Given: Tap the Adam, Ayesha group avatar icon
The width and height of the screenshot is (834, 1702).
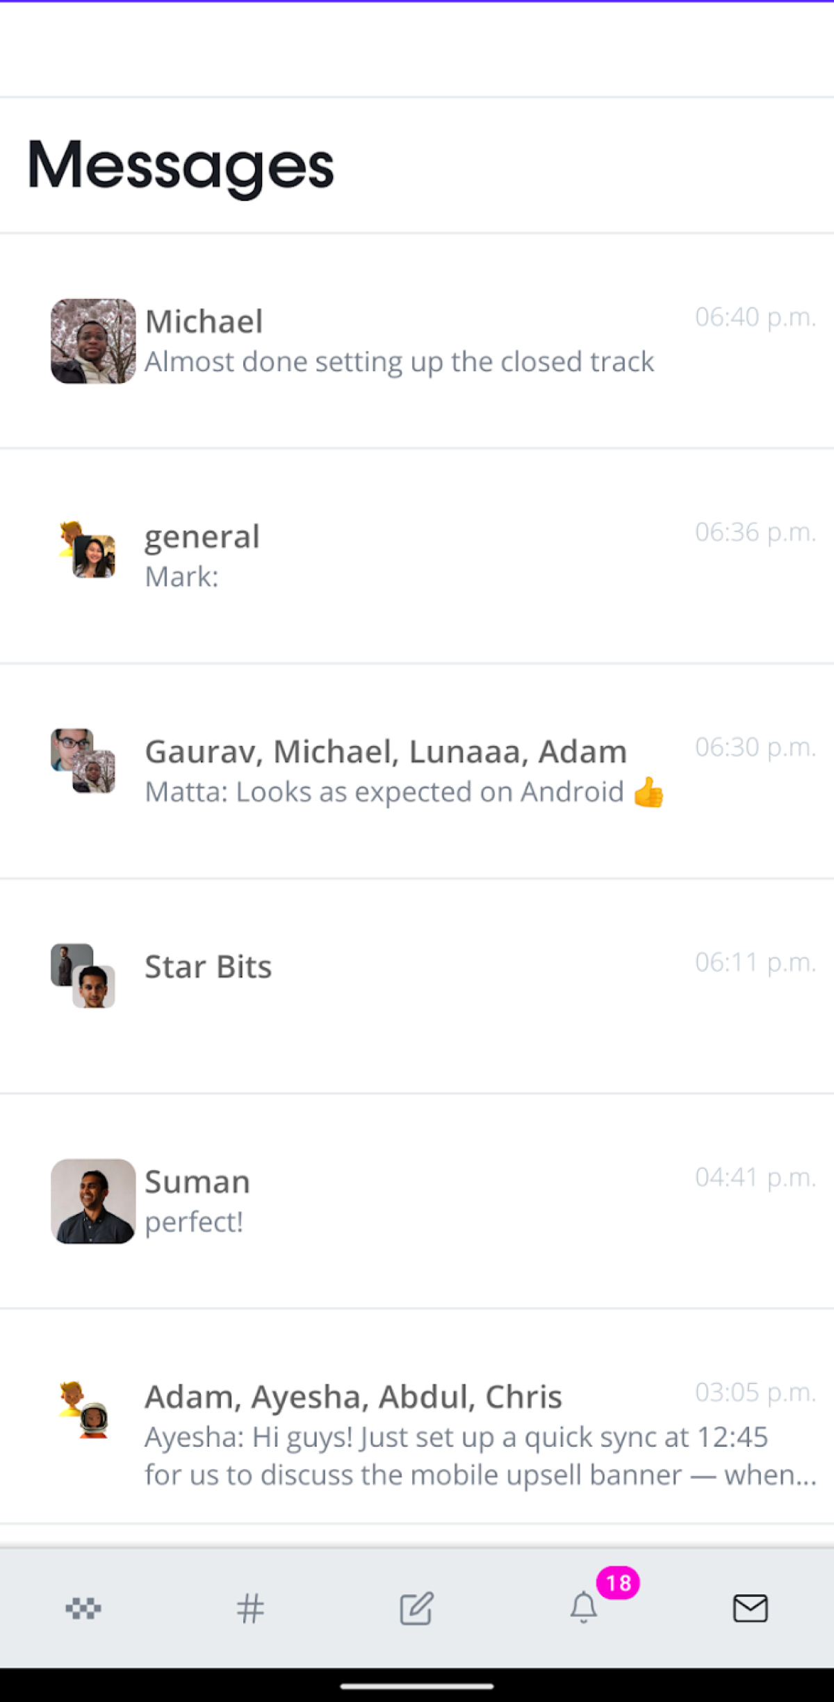Looking at the screenshot, I should pos(83,1409).
